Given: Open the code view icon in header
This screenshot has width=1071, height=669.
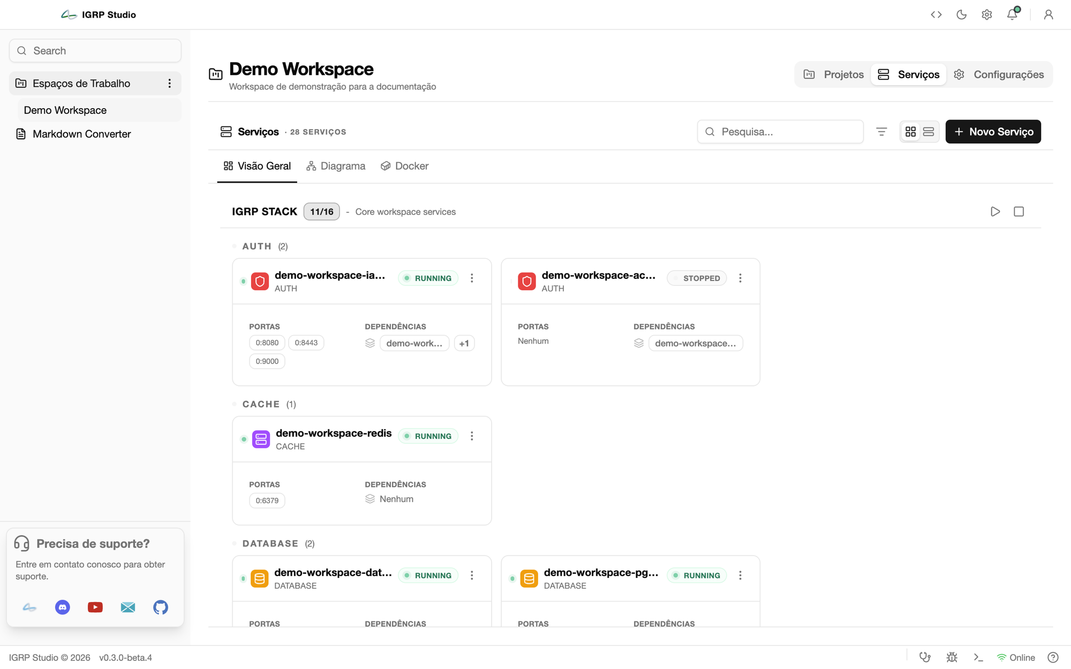Looking at the screenshot, I should [936, 14].
